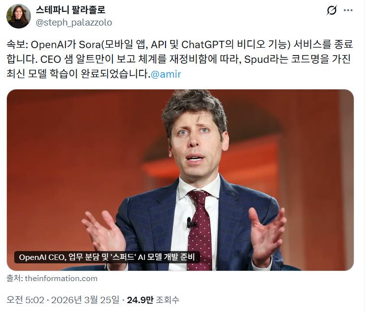Image resolution: width=367 pixels, height=312 pixels.
Task: Open 스테파니 팔라졸로 display name profile
Action: coord(70,10)
